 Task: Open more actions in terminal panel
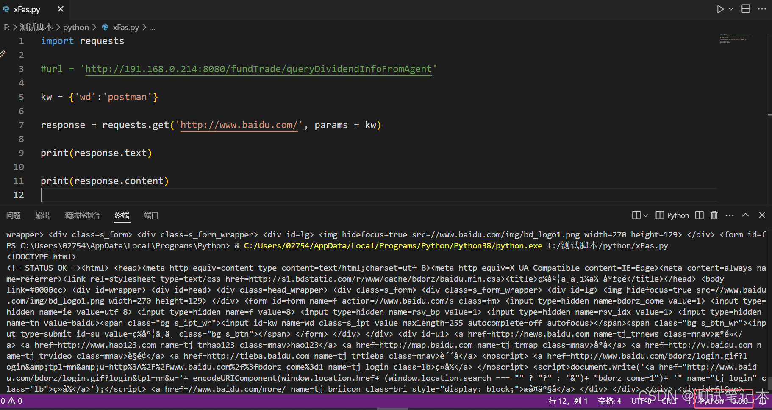729,215
